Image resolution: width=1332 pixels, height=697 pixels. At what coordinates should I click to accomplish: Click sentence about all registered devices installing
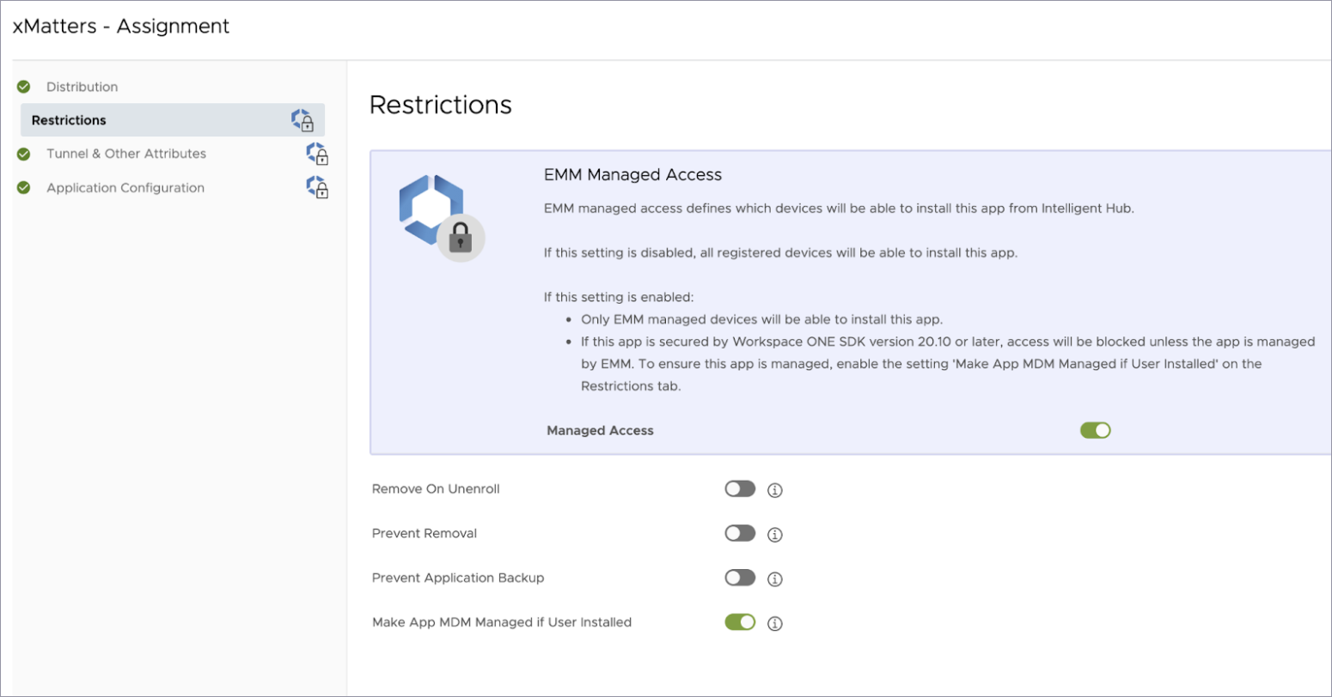click(780, 252)
